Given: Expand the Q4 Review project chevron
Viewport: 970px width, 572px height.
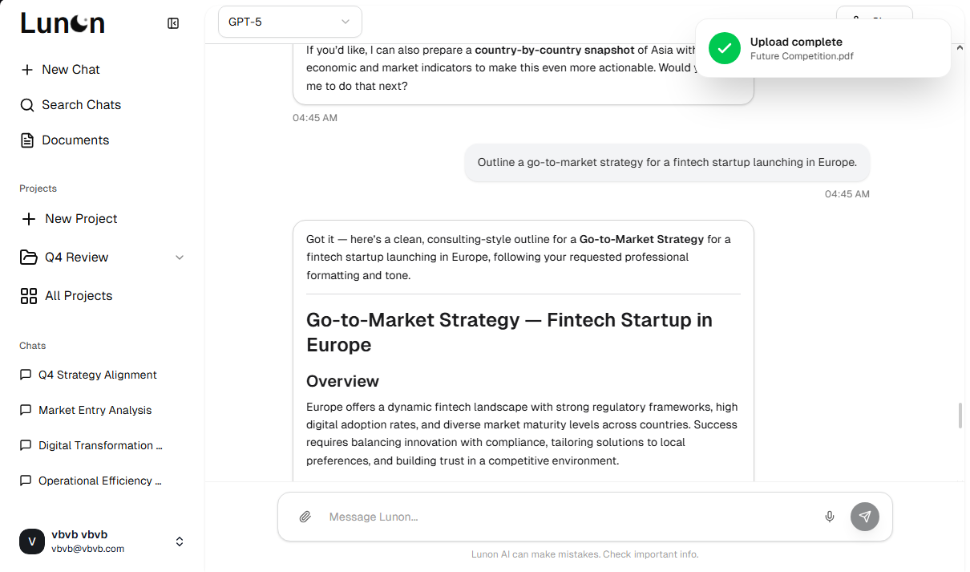Looking at the screenshot, I should 180,258.
